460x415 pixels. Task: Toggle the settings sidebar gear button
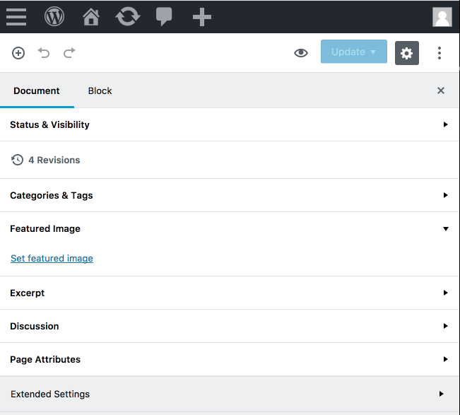coord(406,53)
